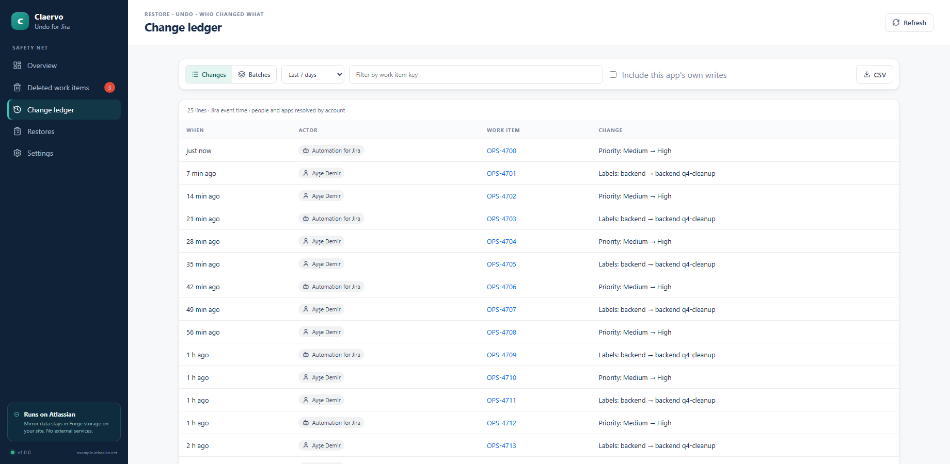Open Settings in the sidebar
The height and width of the screenshot is (464, 950).
click(x=64, y=153)
